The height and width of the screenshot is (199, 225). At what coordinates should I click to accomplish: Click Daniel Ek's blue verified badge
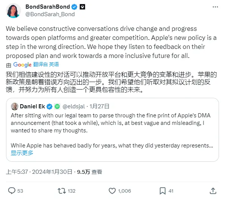pyautogui.click(x=50, y=106)
